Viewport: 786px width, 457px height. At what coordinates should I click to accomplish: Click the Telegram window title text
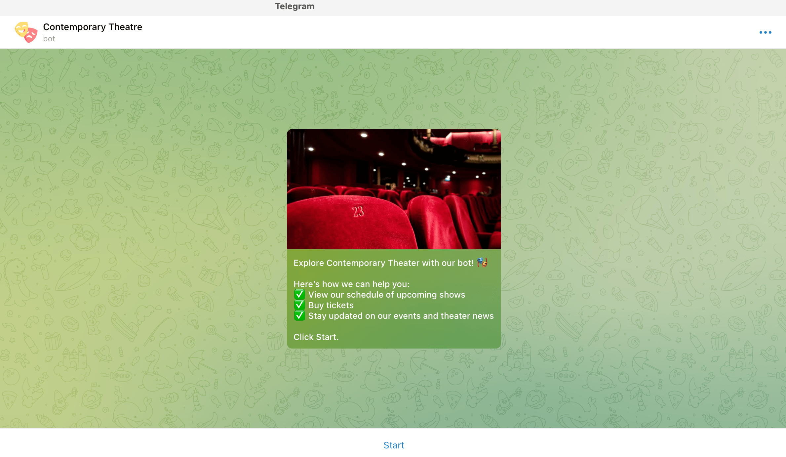tap(295, 6)
